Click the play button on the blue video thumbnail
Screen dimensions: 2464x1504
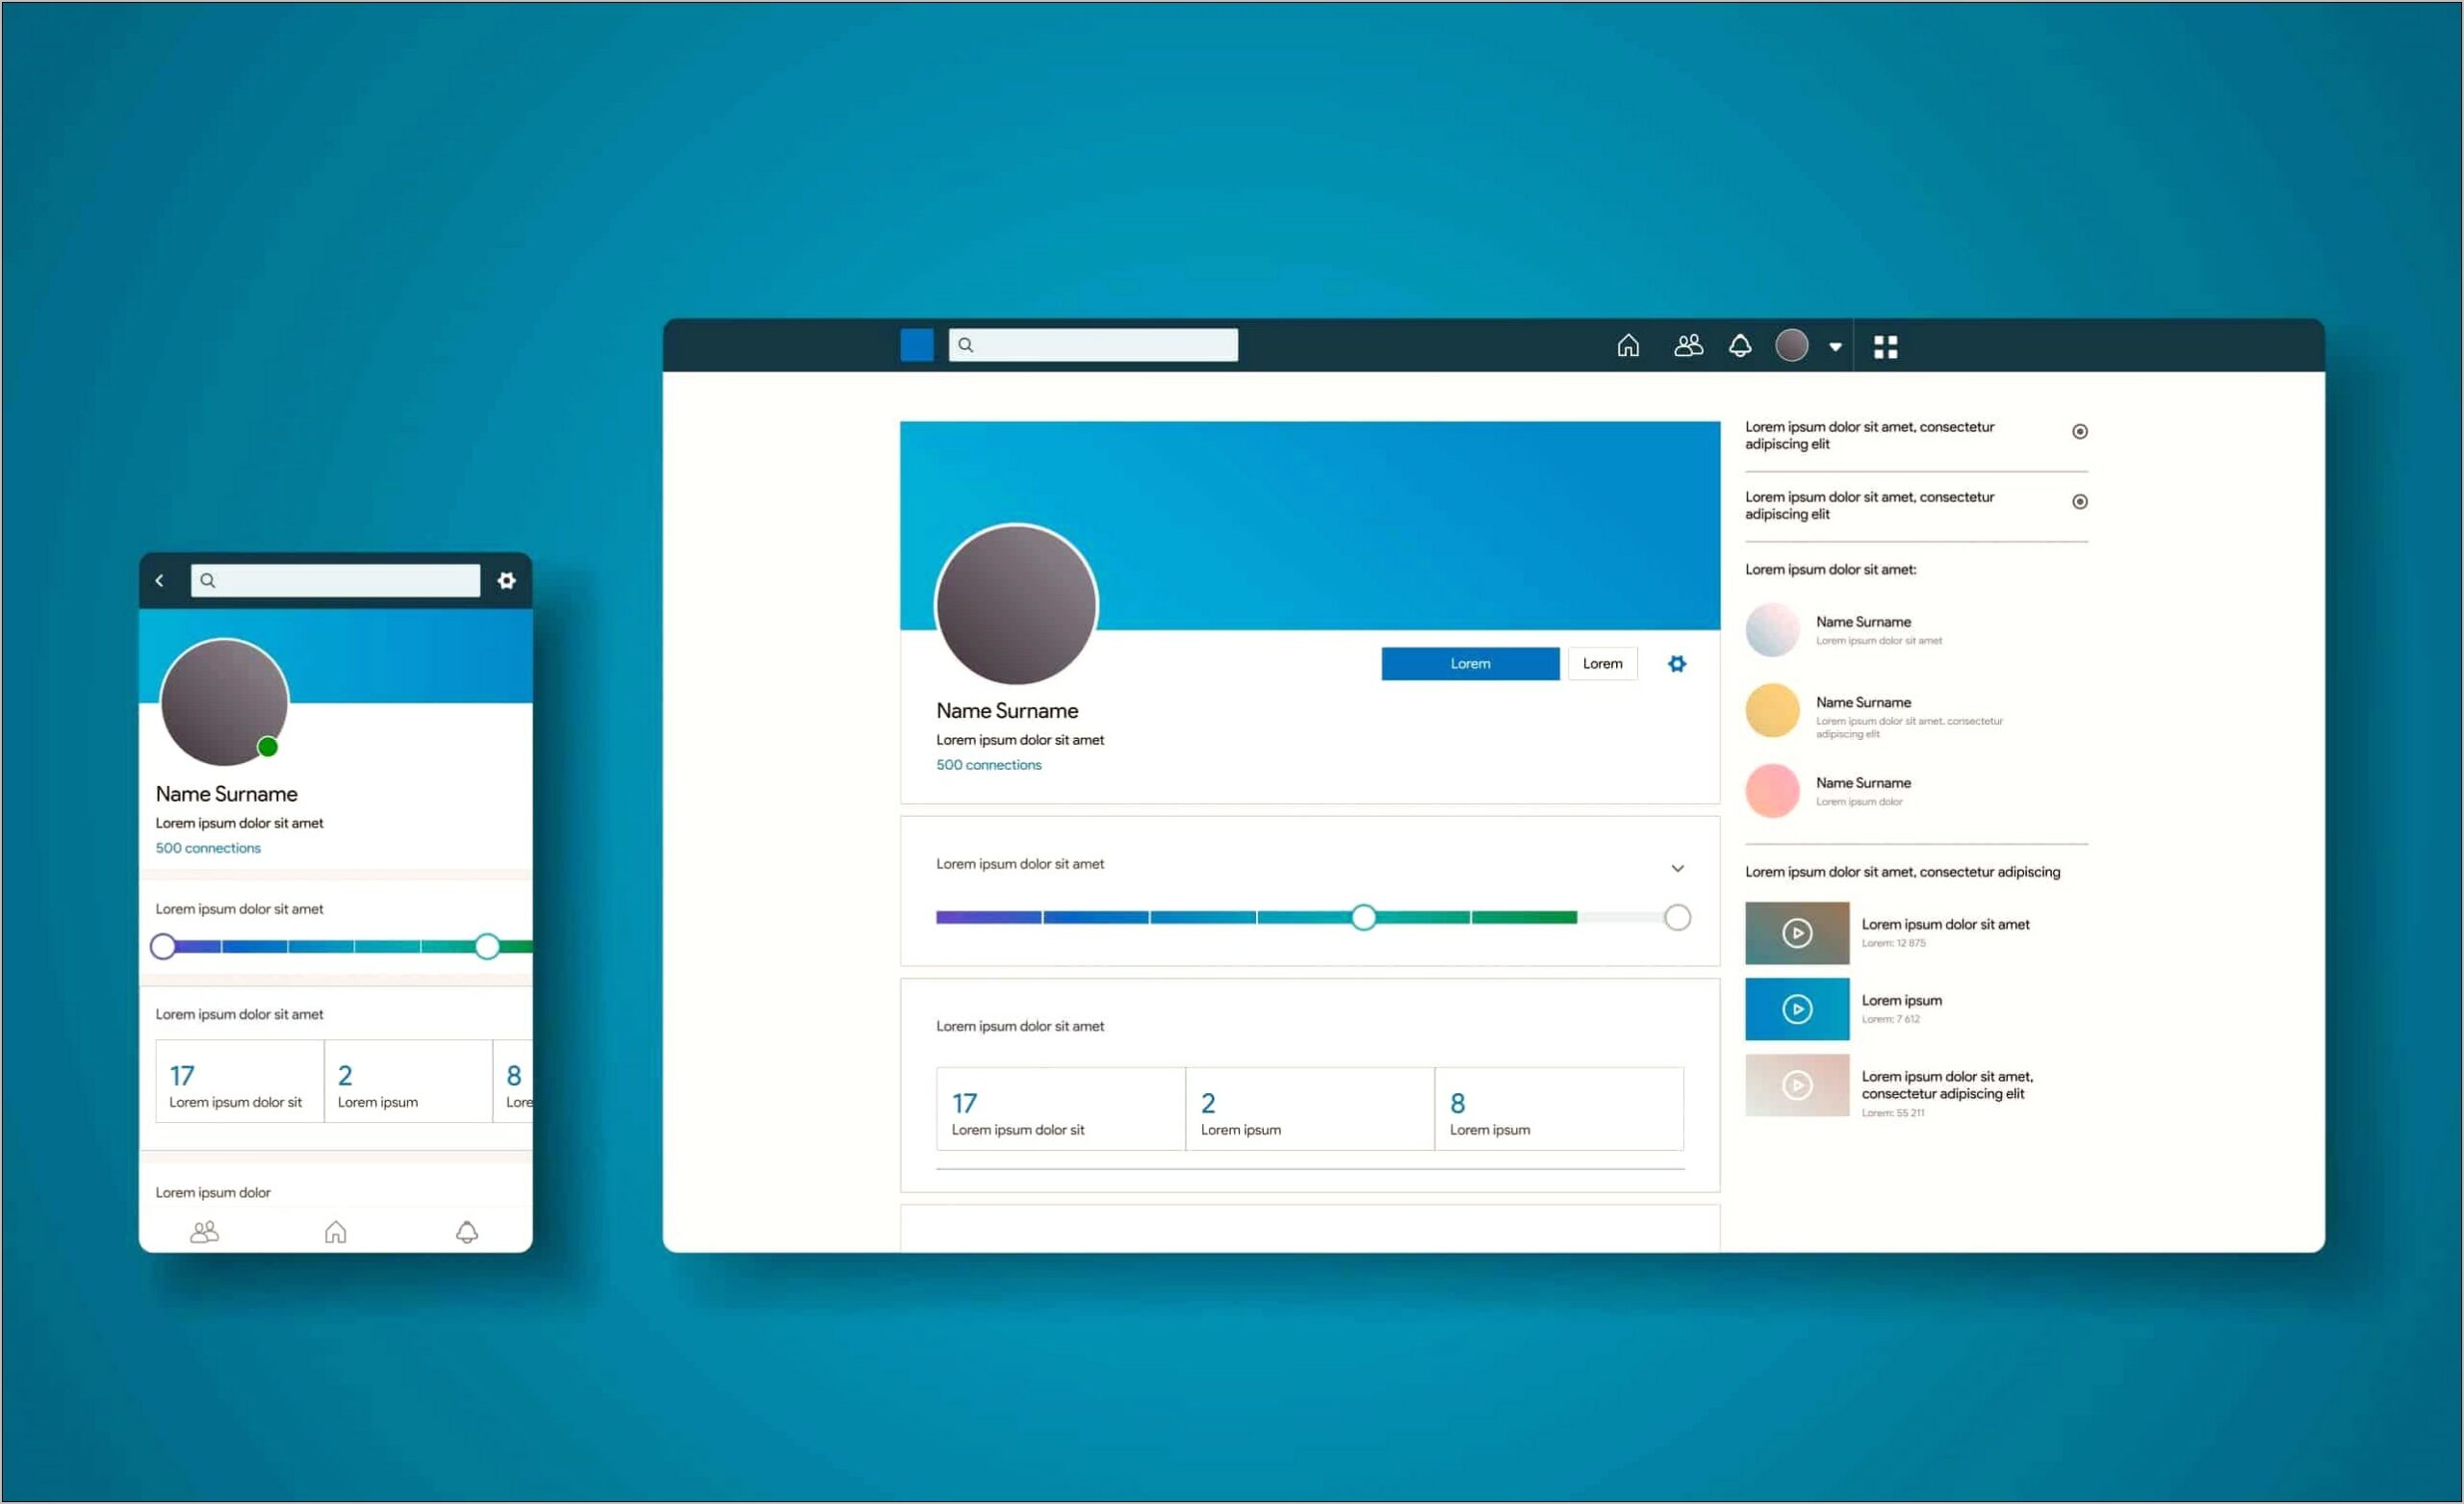coord(1797,1007)
